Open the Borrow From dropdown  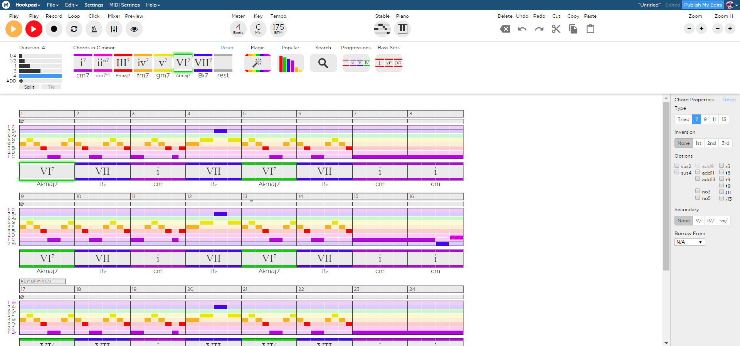pyautogui.click(x=690, y=242)
